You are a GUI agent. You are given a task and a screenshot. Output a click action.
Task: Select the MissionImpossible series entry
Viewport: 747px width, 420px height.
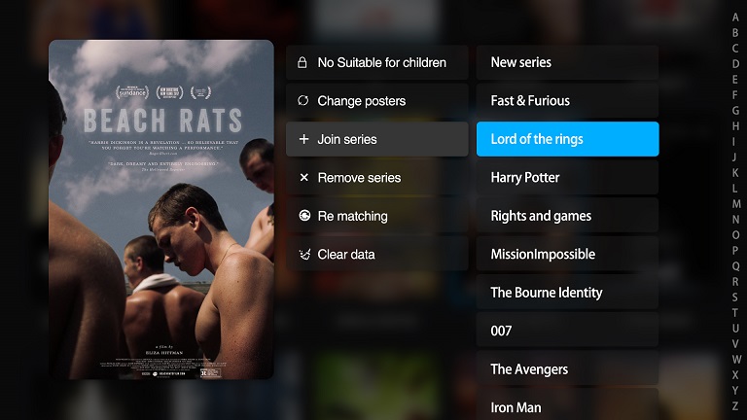[x=567, y=254]
